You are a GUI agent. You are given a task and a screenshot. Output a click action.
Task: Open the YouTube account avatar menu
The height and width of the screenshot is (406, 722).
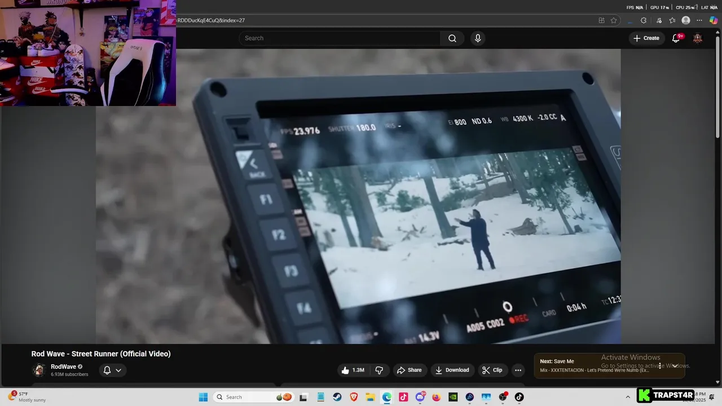(x=698, y=38)
